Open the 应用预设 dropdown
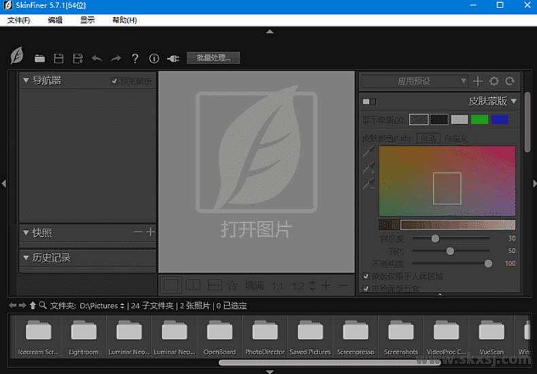The width and height of the screenshot is (537, 374). tap(414, 81)
